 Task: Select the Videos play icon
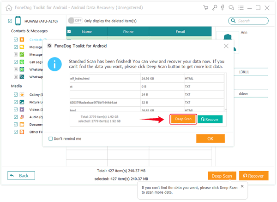click(x=22, y=110)
